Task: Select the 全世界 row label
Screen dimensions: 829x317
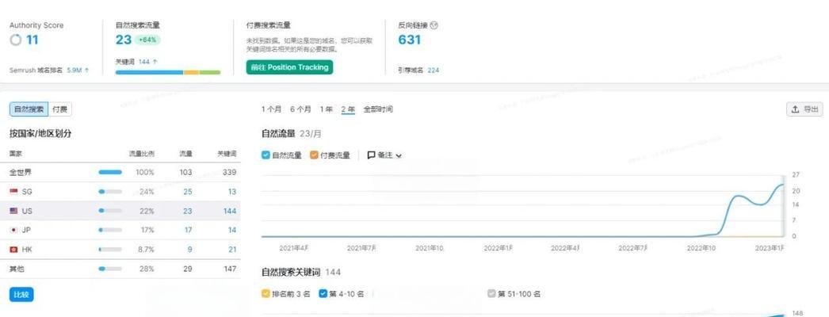Action: point(20,172)
